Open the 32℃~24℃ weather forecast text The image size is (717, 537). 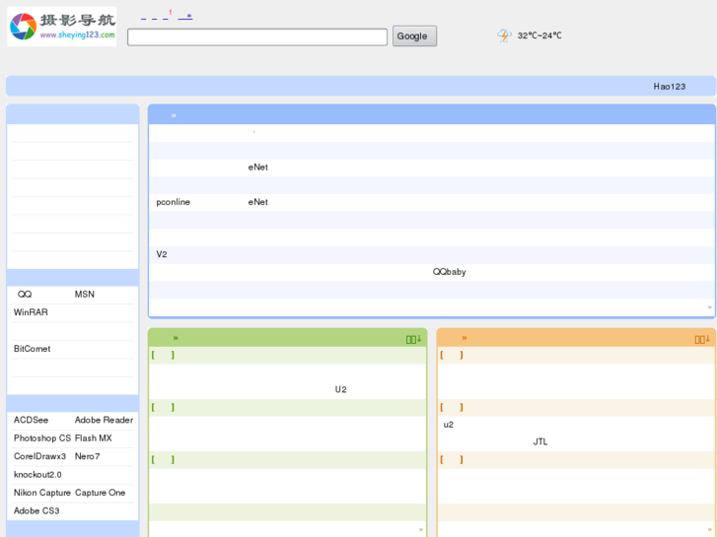pyautogui.click(x=539, y=36)
